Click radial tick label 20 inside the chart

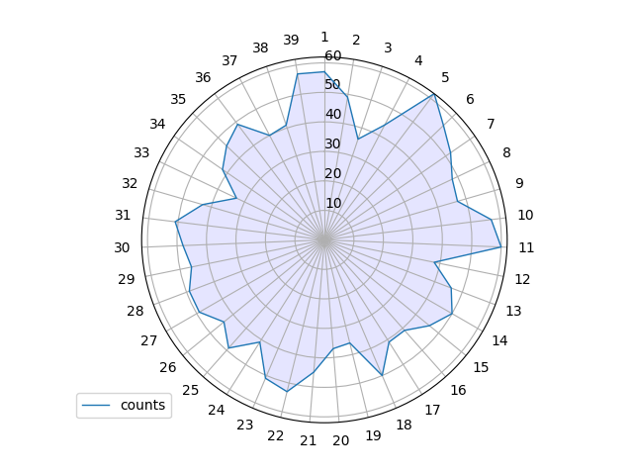click(333, 173)
